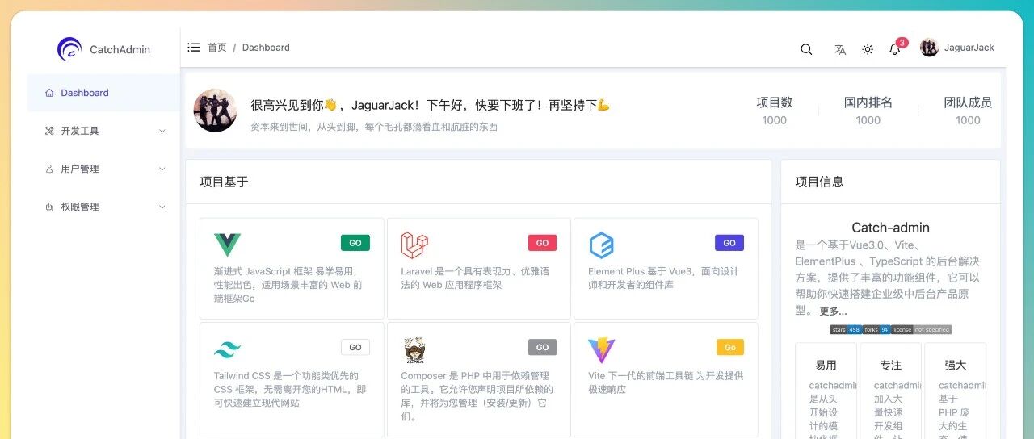
Task: Expand the 开发工具 menu chevron
Action: [x=162, y=131]
